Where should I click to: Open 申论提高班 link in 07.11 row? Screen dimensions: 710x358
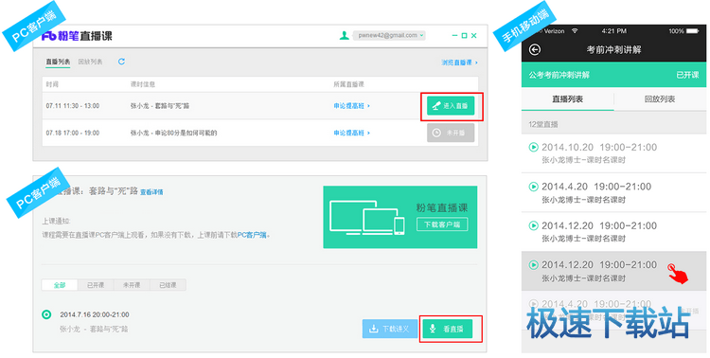tap(352, 106)
